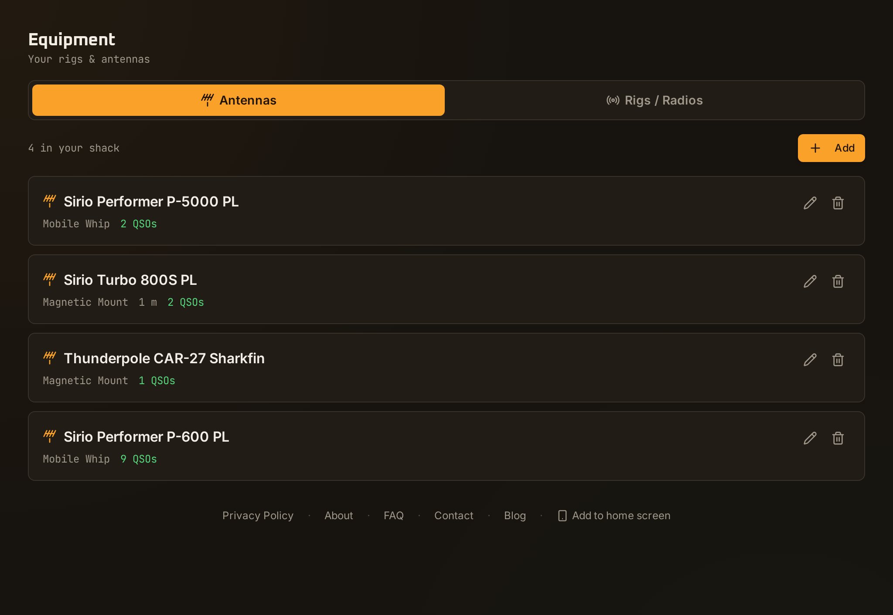Click antenna icon beside Thunderpole CAR-27 Sharkfin
893x615 pixels.
50,358
